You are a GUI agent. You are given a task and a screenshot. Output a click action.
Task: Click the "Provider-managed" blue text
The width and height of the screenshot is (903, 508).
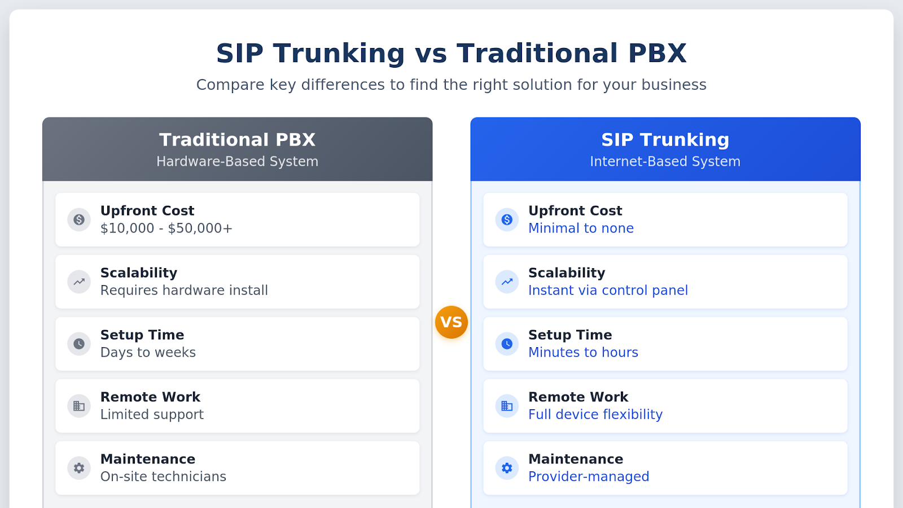(589, 477)
